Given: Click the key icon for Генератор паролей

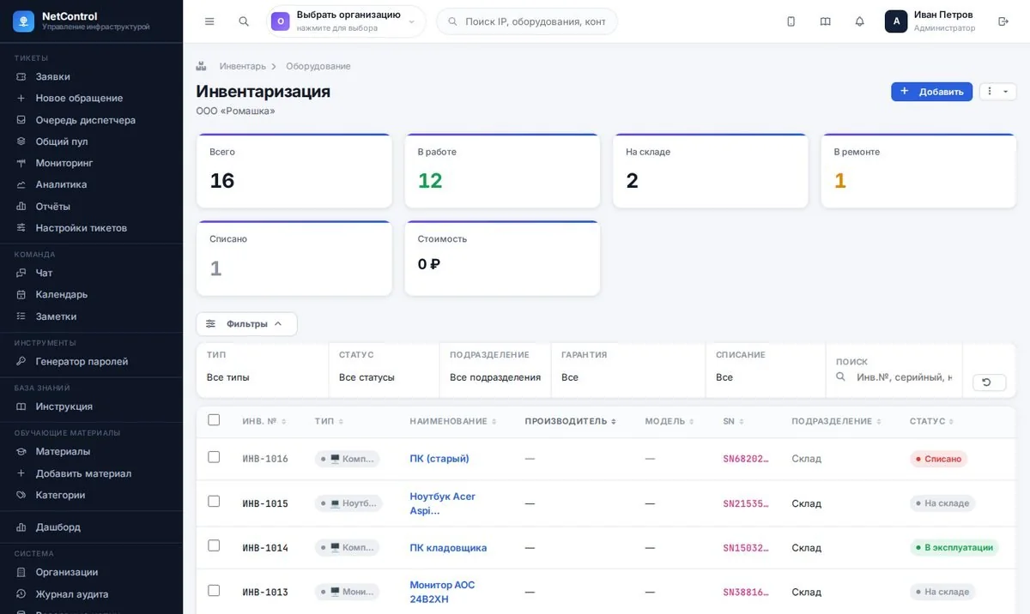Looking at the screenshot, I should (21, 362).
